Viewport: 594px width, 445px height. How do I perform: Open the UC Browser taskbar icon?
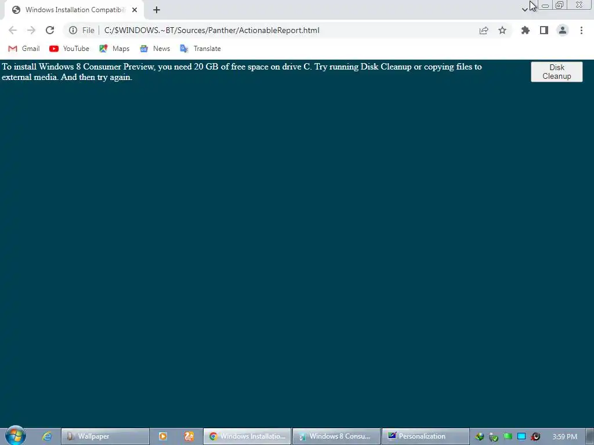tap(189, 436)
